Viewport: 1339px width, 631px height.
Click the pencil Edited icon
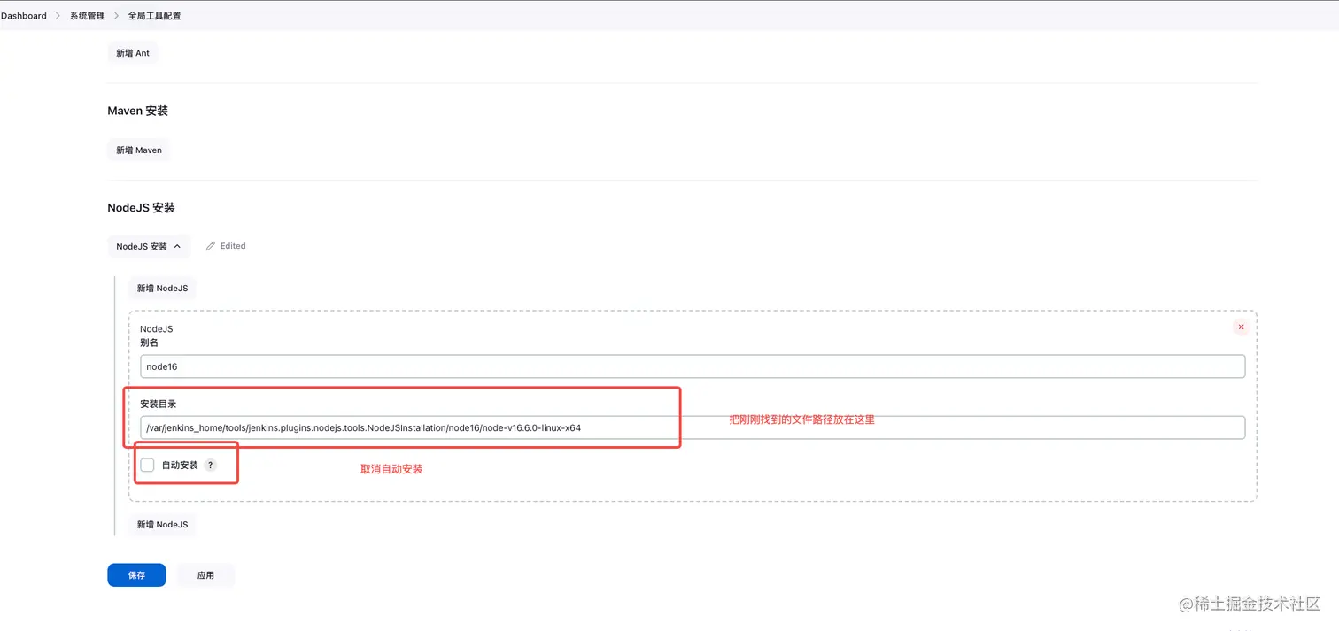(210, 246)
